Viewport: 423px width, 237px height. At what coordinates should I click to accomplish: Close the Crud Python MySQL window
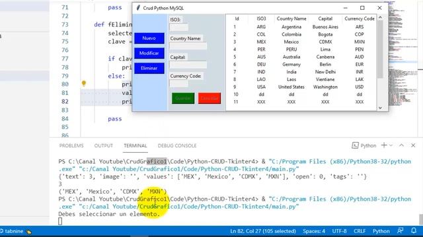tap(379, 8)
